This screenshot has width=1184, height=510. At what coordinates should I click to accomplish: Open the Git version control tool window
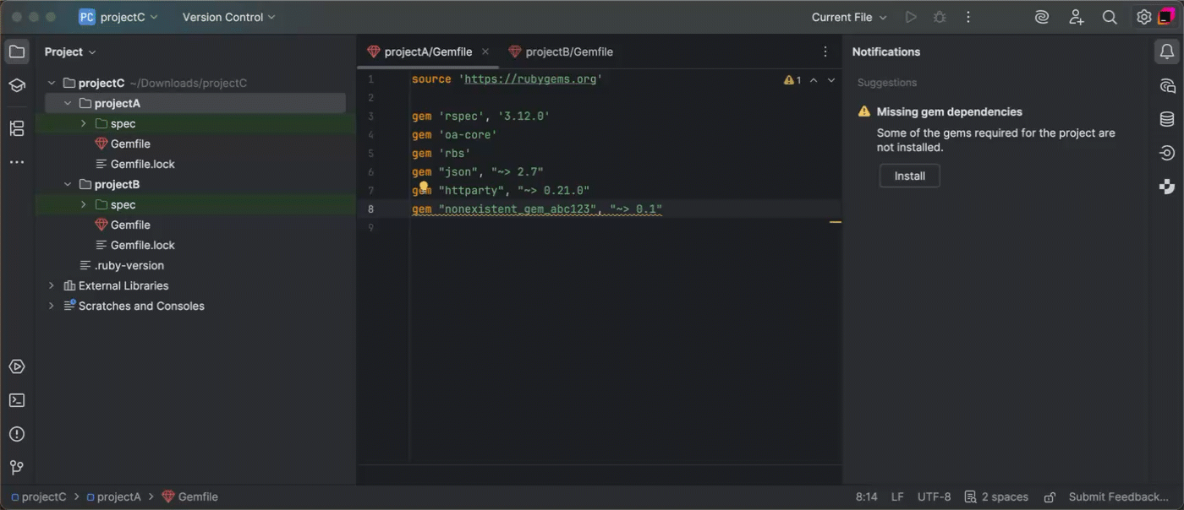pyautogui.click(x=17, y=468)
